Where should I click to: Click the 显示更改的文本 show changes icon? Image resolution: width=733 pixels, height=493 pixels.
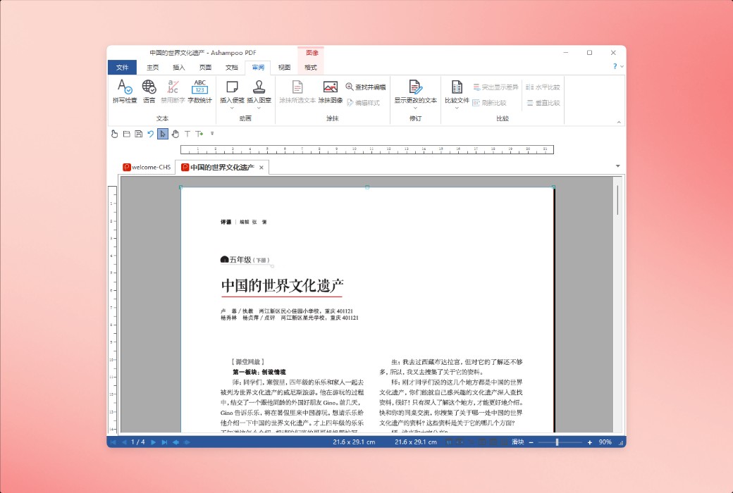pyautogui.click(x=416, y=88)
